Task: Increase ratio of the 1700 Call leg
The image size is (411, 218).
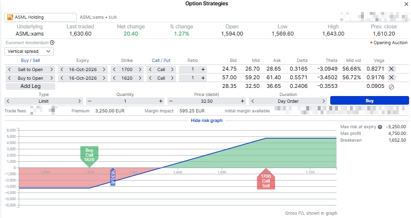Action: pyautogui.click(x=203, y=69)
